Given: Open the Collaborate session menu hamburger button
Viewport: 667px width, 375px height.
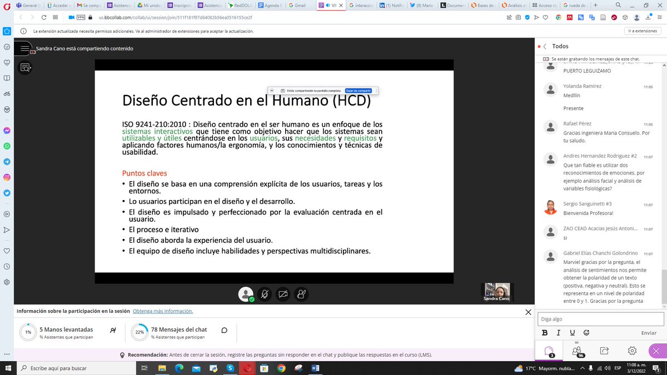Looking at the screenshot, I should tap(24, 48).
